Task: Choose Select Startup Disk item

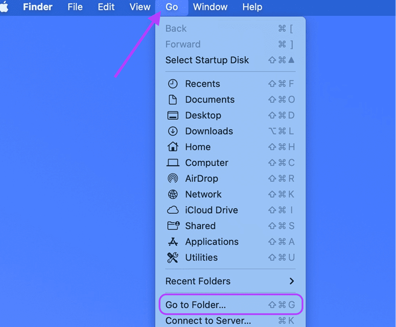Action: 207,60
